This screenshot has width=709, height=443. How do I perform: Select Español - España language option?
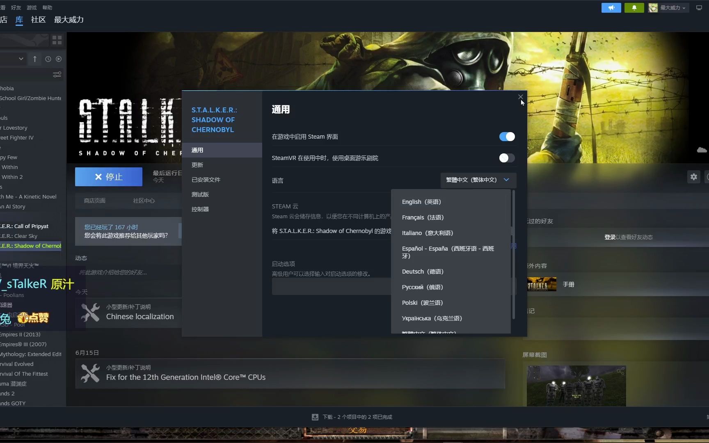pyautogui.click(x=450, y=252)
